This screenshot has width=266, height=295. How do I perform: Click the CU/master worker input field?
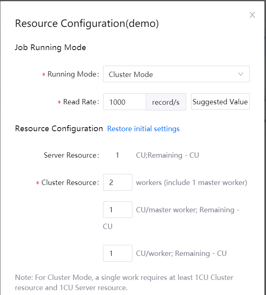(x=117, y=210)
